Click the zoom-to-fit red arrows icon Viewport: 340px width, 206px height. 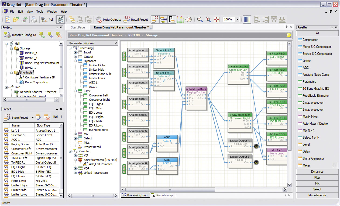pos(217,20)
